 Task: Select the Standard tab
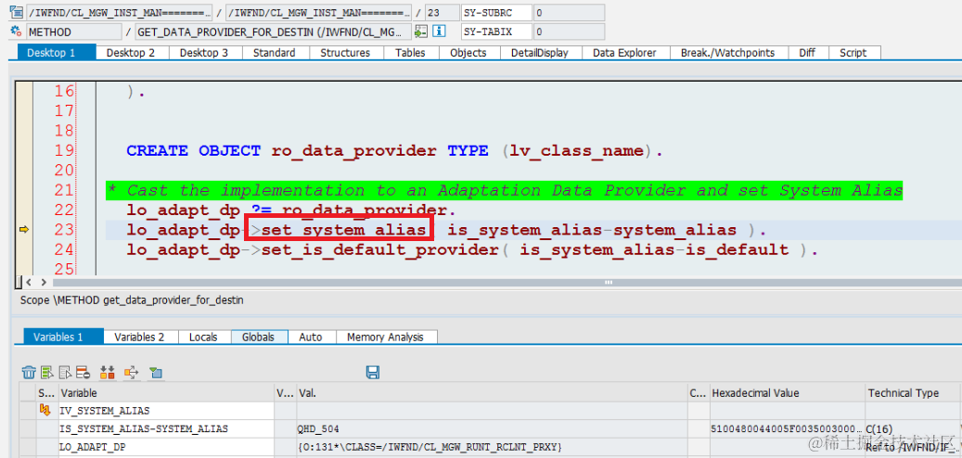pyautogui.click(x=274, y=54)
